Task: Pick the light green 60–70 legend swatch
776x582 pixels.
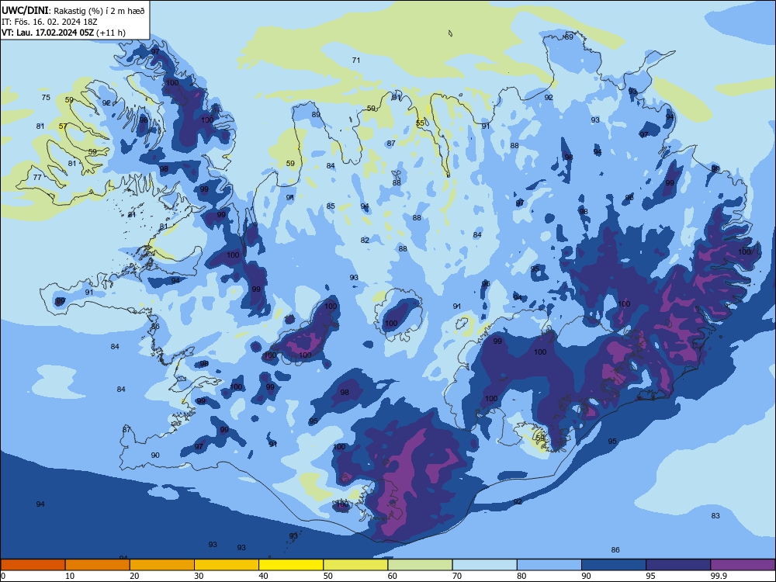Action: click(x=420, y=565)
